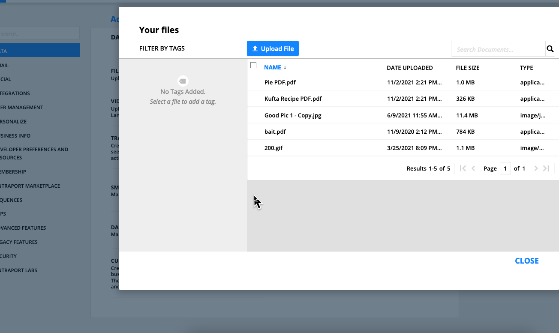Tick the select-all files checkbox
Screen dimensions: 559x333
click(x=253, y=65)
